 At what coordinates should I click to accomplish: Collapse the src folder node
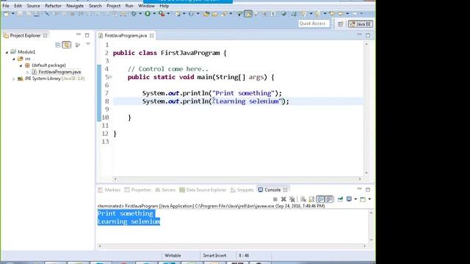[14, 59]
